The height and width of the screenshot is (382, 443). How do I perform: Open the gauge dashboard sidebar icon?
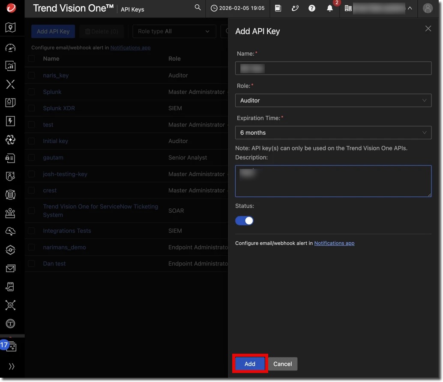click(x=10, y=48)
